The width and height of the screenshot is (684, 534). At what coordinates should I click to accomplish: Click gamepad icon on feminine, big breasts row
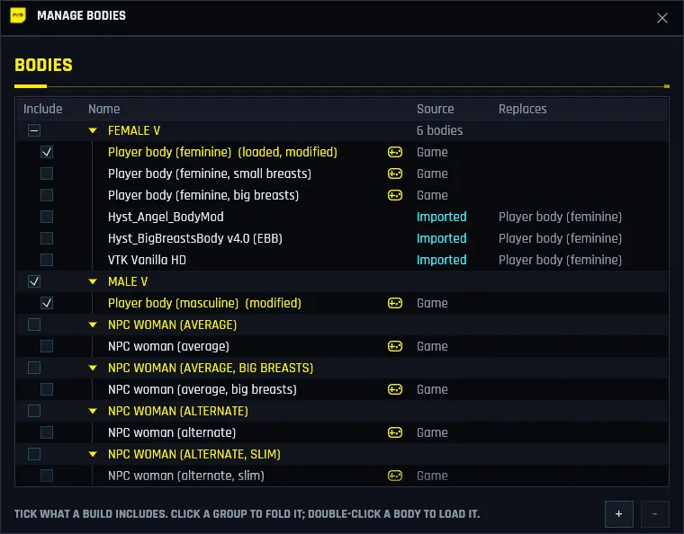point(395,195)
